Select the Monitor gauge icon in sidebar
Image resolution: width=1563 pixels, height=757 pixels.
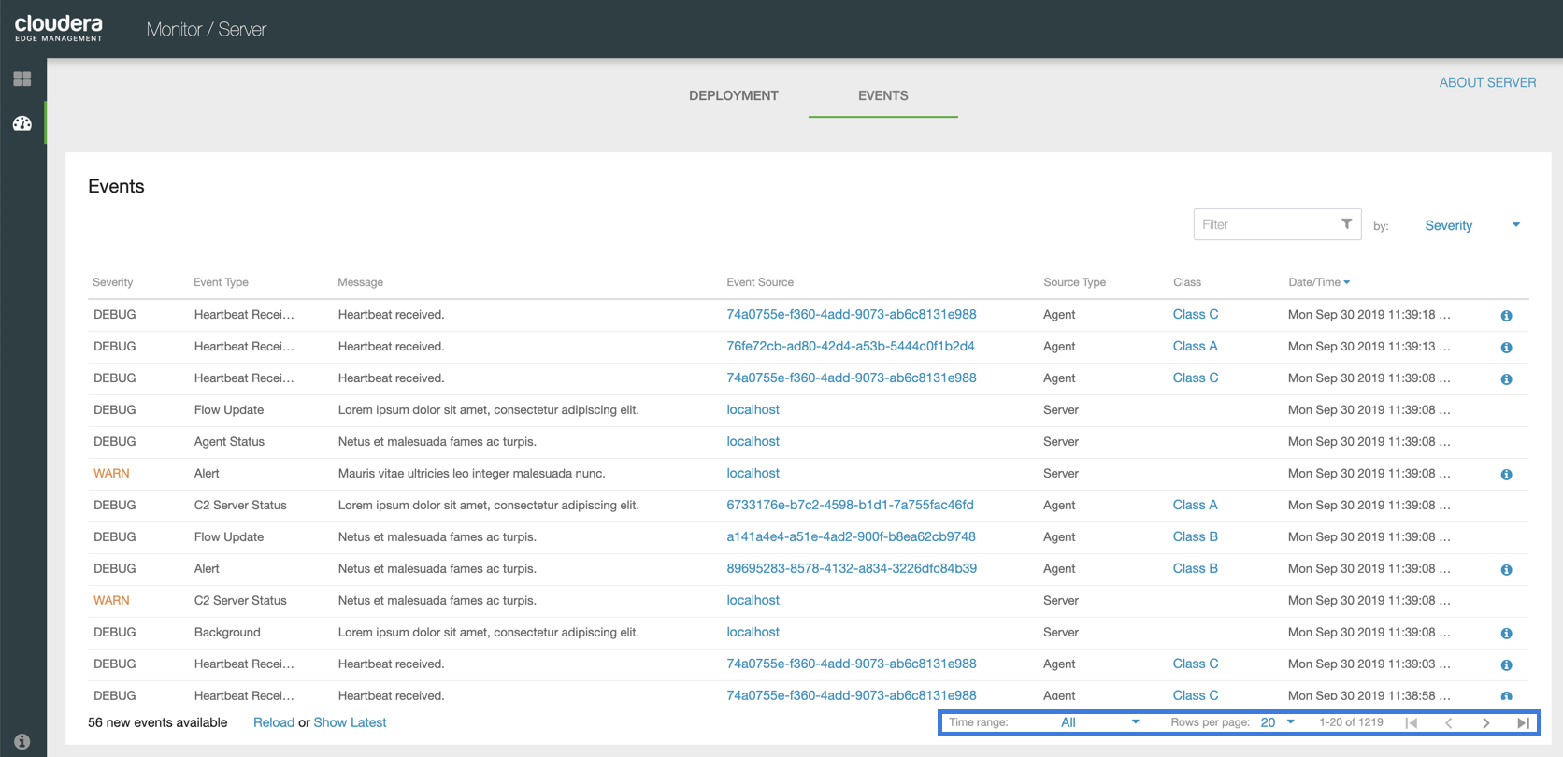pyautogui.click(x=22, y=123)
